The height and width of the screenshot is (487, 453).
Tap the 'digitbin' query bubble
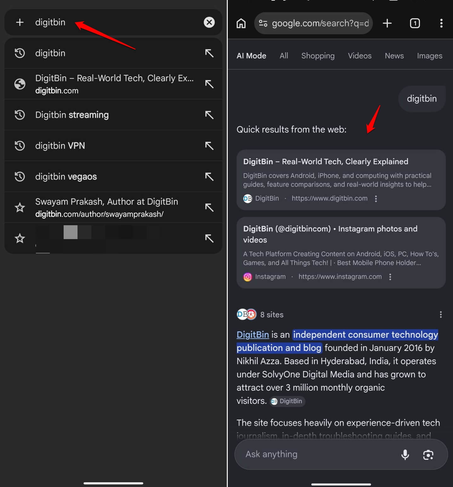click(422, 99)
